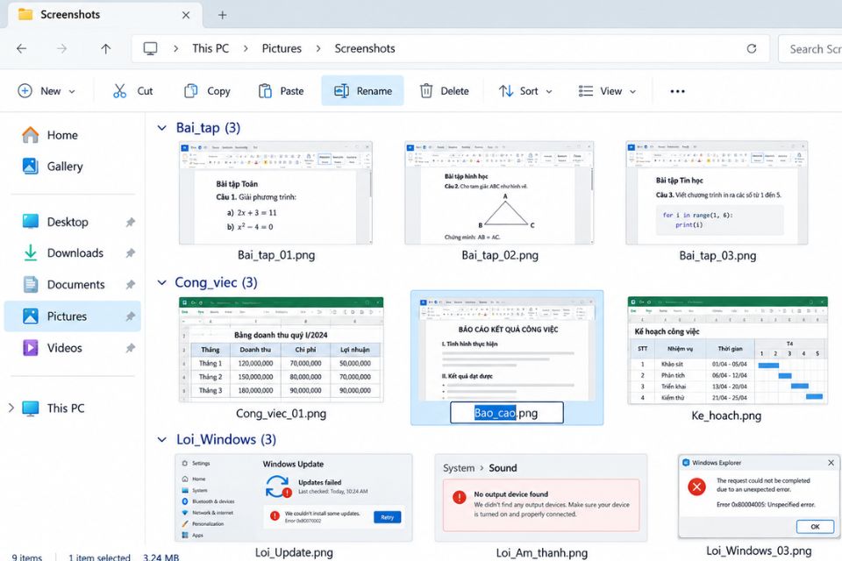
Task: Navigate to Pictures via the breadcrumb
Action: pyautogui.click(x=282, y=49)
